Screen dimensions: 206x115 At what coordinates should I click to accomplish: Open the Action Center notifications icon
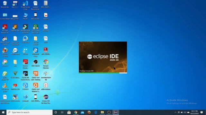tap(202, 112)
